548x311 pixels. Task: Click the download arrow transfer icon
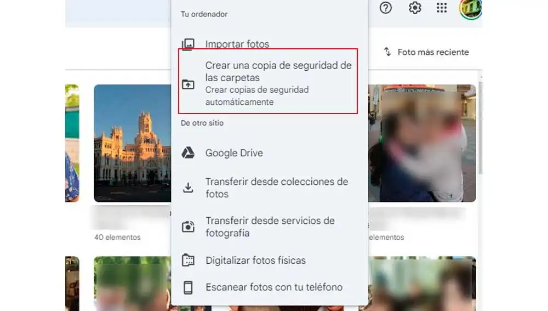coord(188,188)
